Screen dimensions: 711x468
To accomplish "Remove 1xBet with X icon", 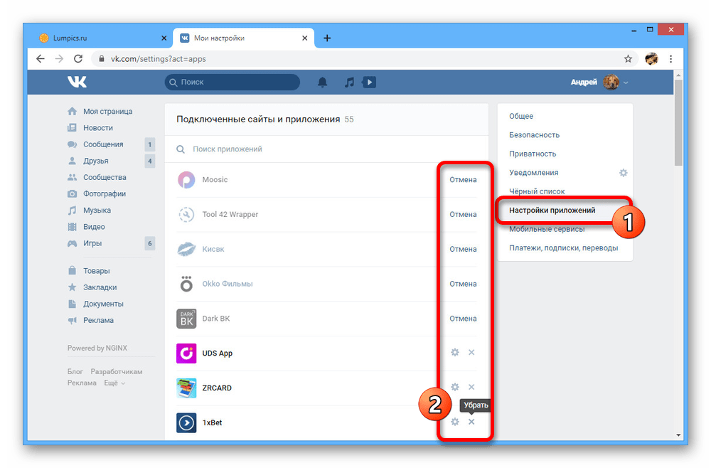I will click(471, 422).
